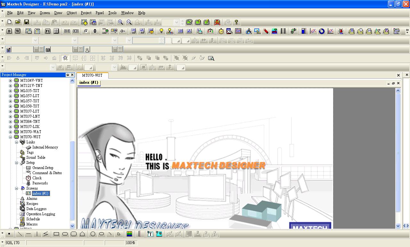The image size is (410, 247).
Task: Click Project Manager scrollbar up arrow
Action: point(72,81)
